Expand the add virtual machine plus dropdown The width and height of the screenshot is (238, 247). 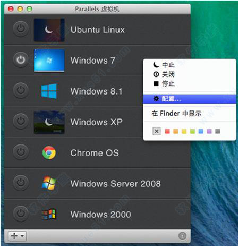point(17,236)
